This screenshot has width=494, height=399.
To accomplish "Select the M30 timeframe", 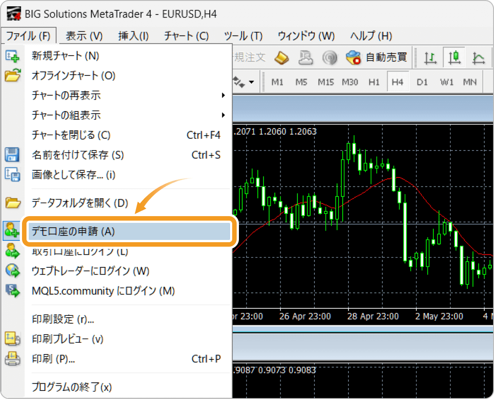I will click(x=350, y=82).
